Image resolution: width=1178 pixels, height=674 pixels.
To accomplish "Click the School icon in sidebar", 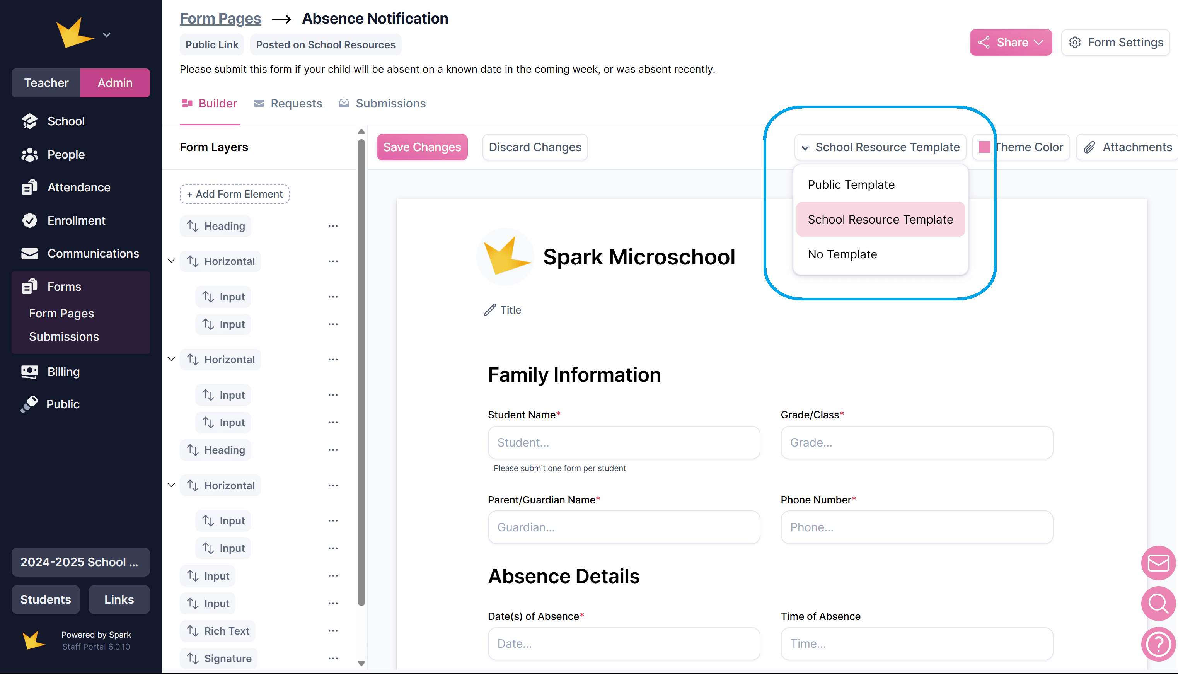I will [x=30, y=121].
